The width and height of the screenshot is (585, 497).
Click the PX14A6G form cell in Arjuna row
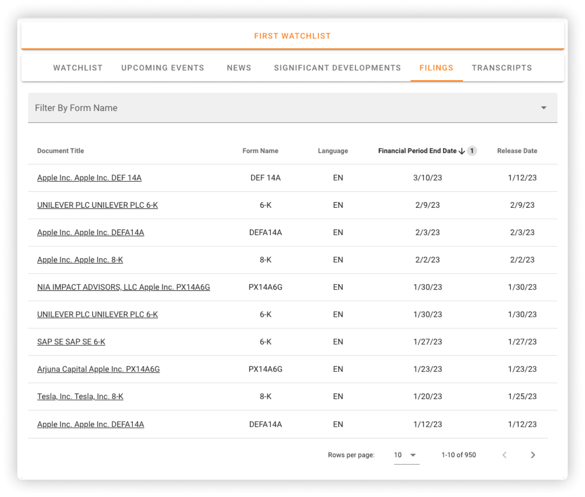tap(266, 369)
